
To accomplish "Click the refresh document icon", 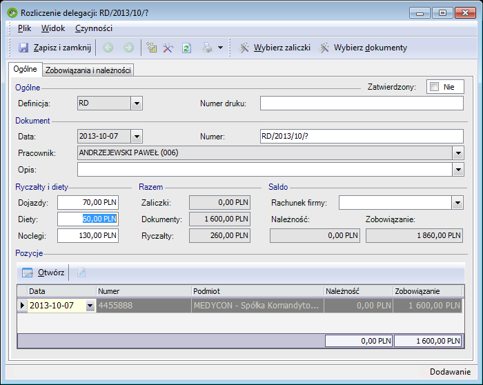I will click(187, 48).
